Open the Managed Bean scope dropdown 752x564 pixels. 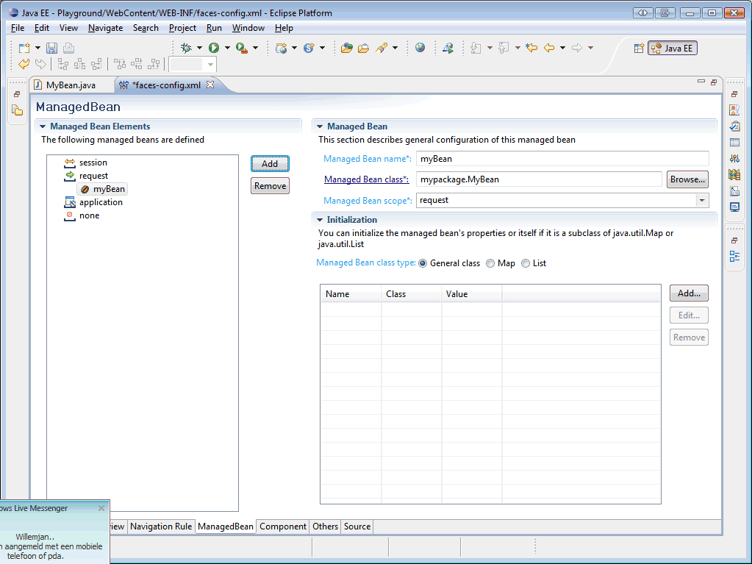click(x=702, y=200)
